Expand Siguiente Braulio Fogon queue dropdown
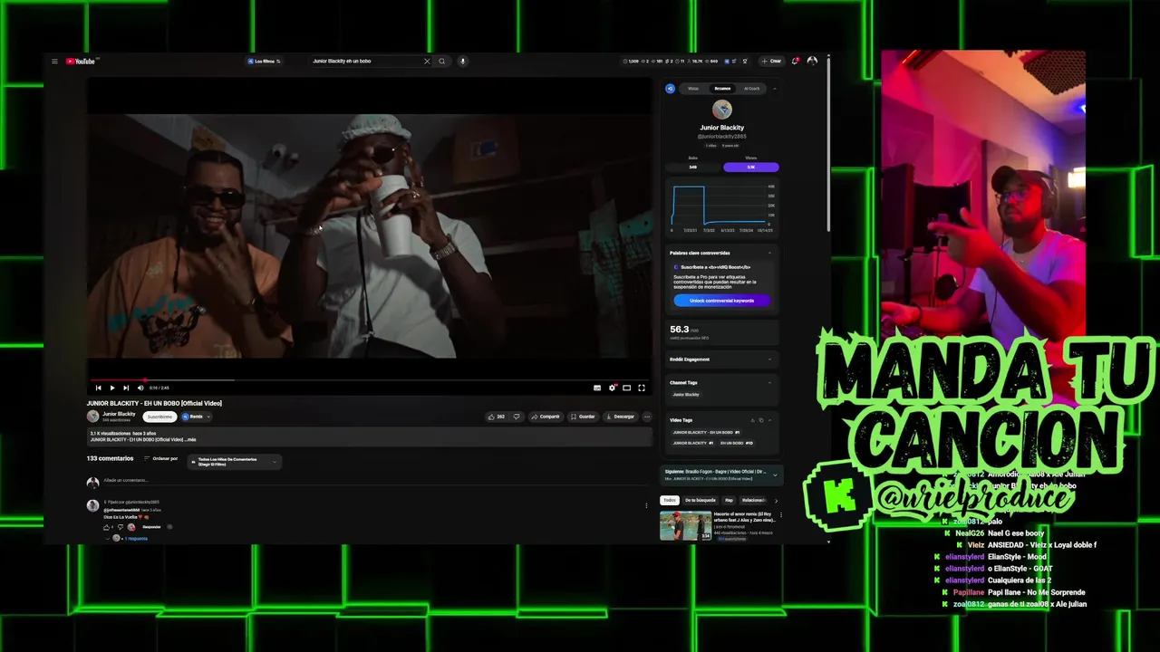Viewport: 1160px width, 652px height. [x=775, y=474]
